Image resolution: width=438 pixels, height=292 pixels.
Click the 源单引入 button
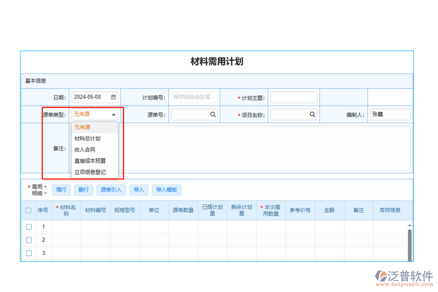110,190
